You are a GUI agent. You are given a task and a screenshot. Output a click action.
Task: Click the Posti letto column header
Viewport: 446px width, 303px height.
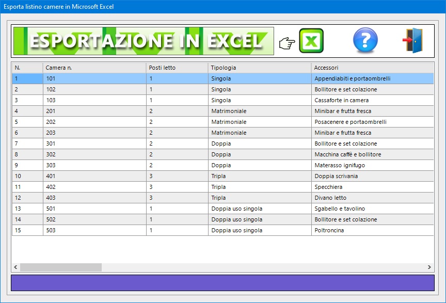tap(177, 68)
